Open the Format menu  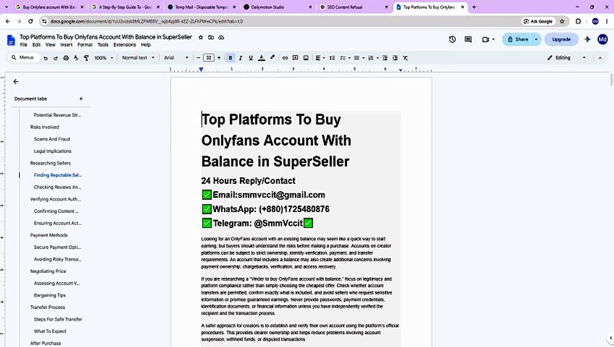pyautogui.click(x=85, y=45)
